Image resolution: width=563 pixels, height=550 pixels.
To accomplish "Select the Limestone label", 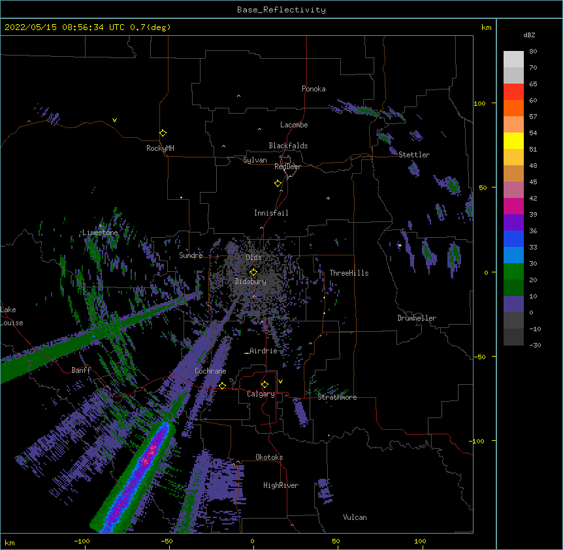I will tap(100, 233).
